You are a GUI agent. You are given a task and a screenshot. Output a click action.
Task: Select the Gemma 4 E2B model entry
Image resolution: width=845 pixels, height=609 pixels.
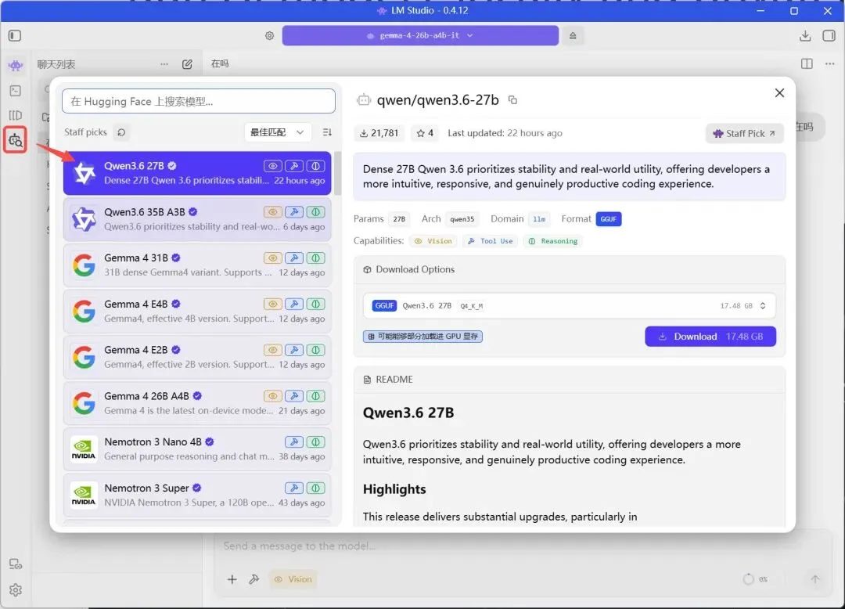tap(197, 357)
